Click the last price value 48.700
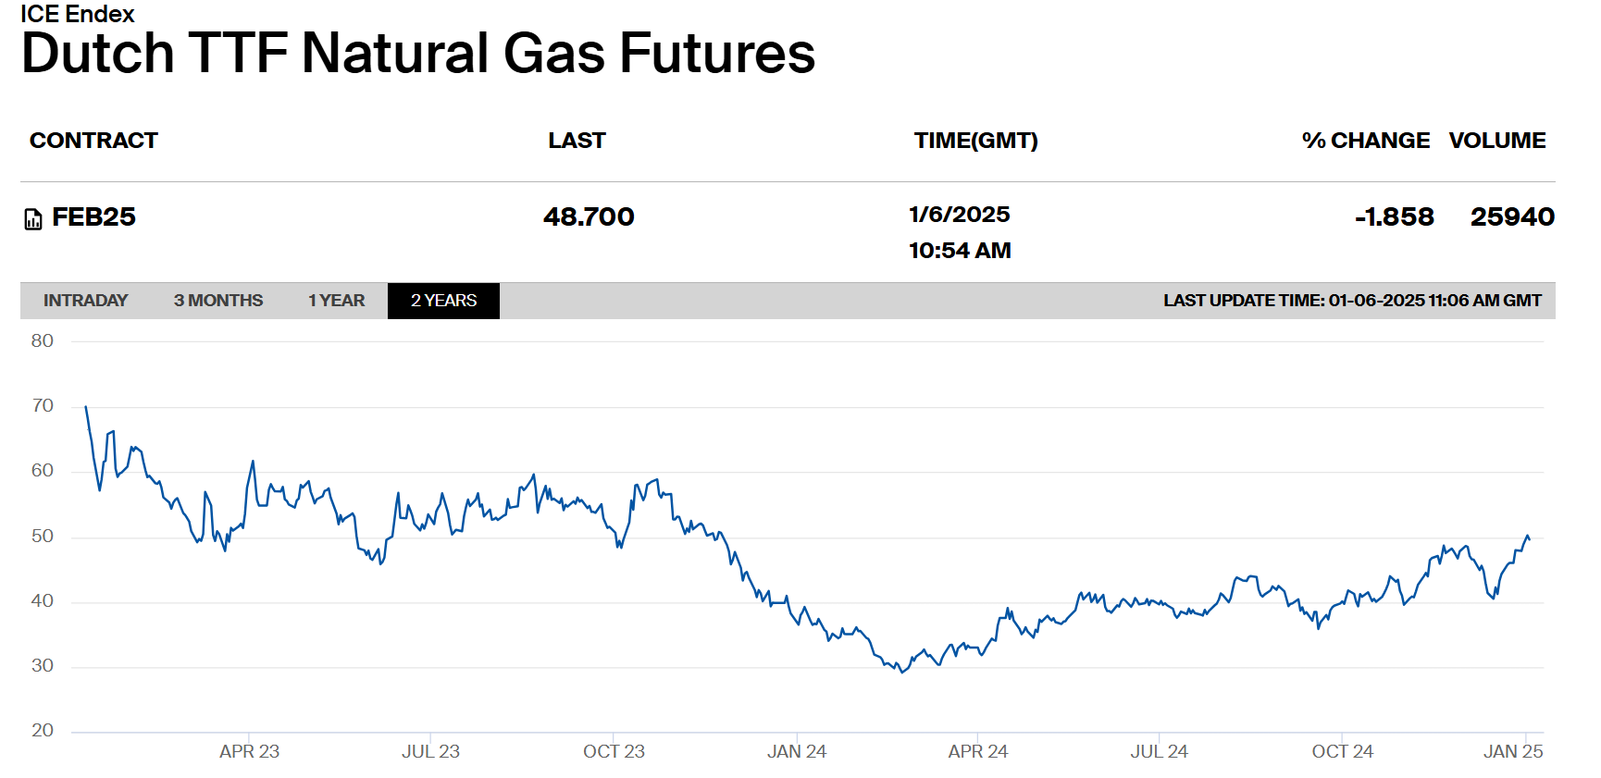 (x=589, y=217)
